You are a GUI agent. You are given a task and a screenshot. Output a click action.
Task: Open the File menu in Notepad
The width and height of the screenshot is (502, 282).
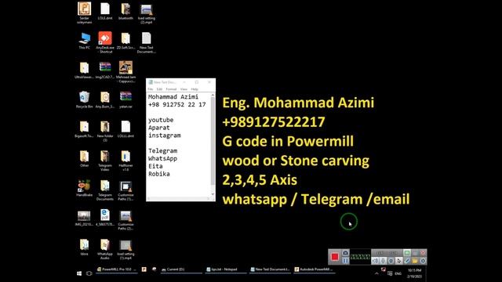(x=150, y=89)
